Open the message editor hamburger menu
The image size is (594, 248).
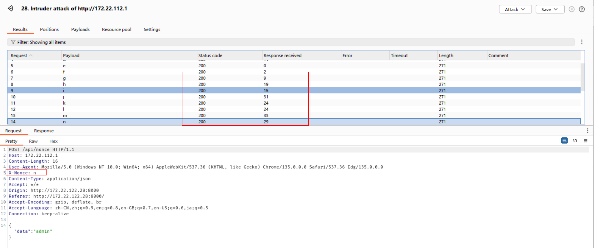tap(586, 141)
